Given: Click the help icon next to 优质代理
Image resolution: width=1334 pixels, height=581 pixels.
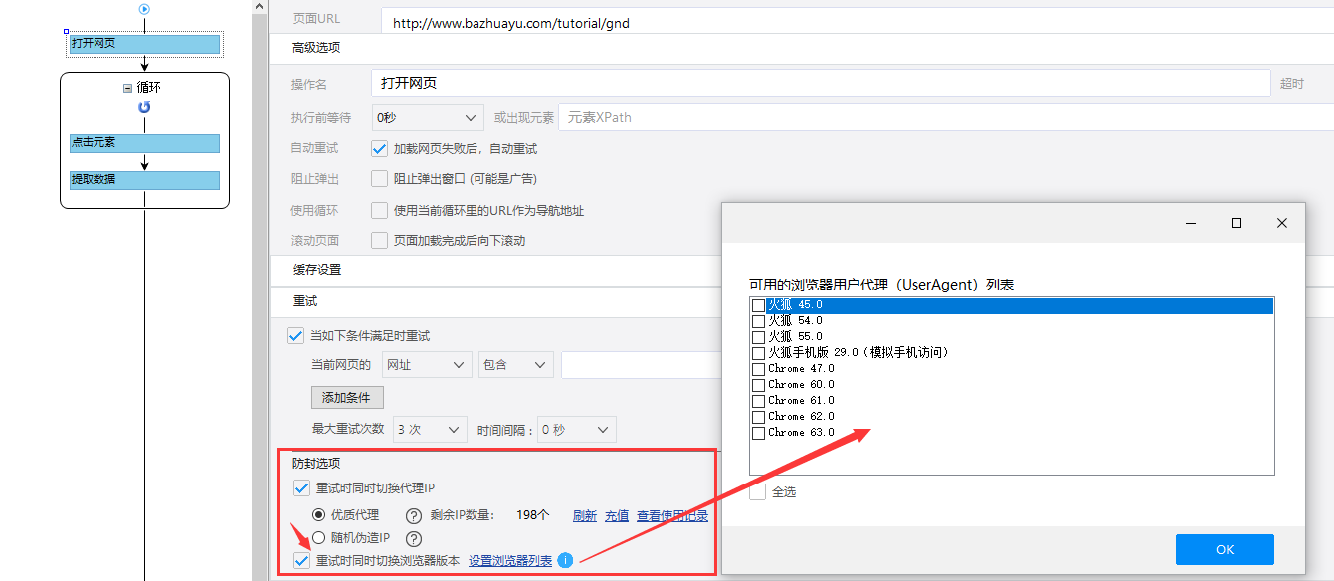Looking at the screenshot, I should coord(414,515).
